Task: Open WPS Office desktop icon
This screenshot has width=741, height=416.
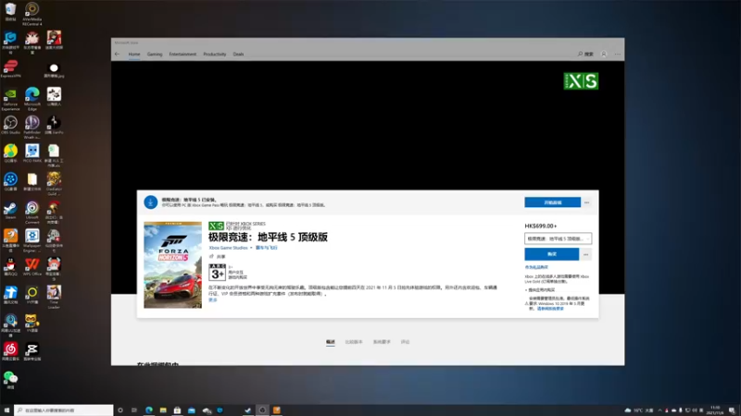Action: [x=32, y=267]
